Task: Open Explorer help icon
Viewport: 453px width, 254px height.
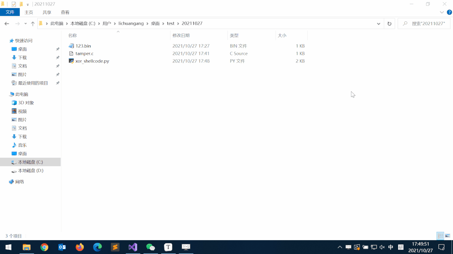Action: 449,12
